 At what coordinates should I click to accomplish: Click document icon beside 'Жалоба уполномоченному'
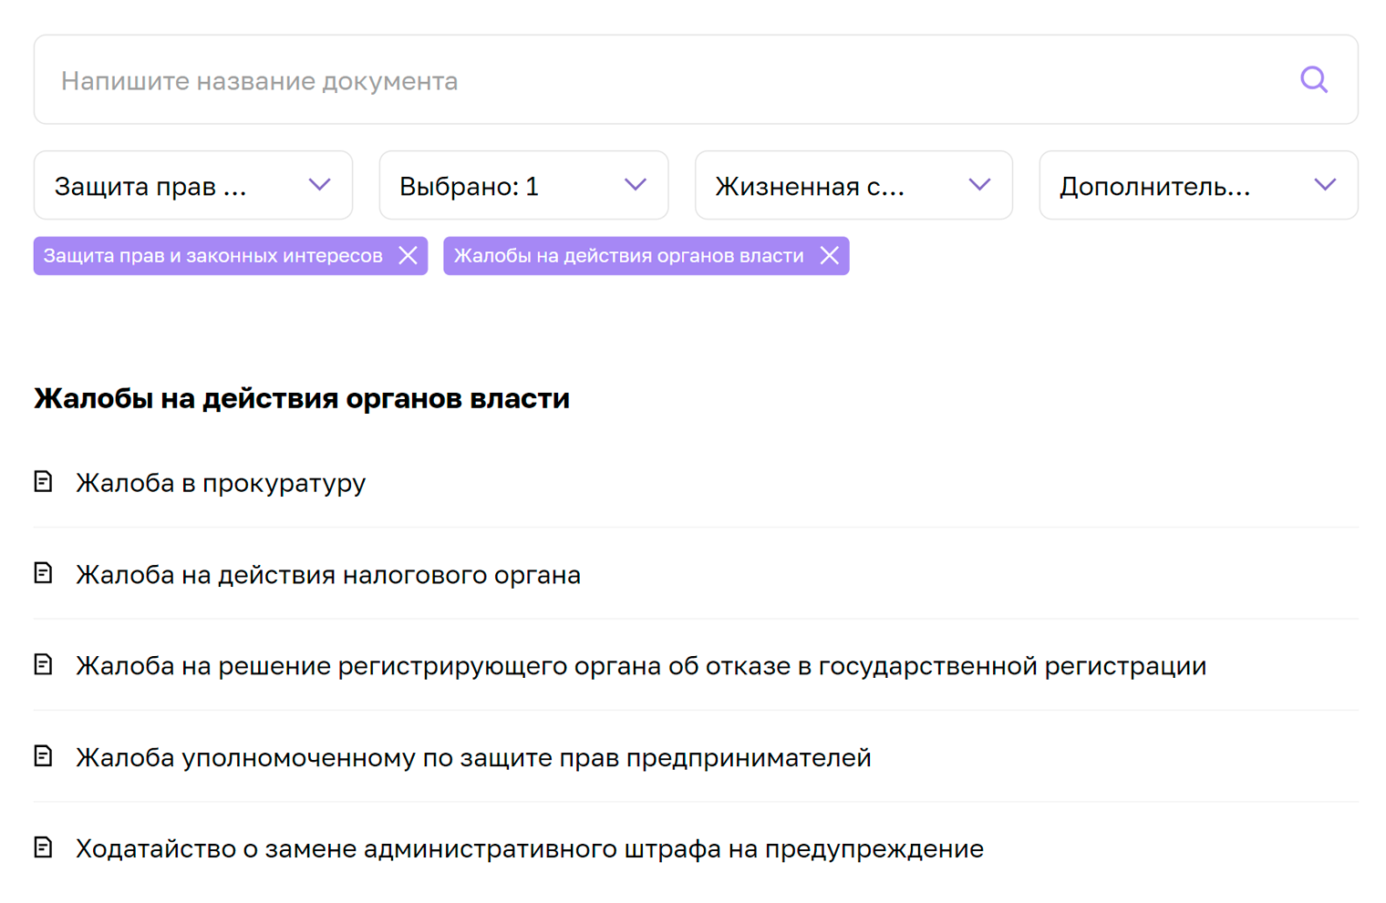coord(43,755)
